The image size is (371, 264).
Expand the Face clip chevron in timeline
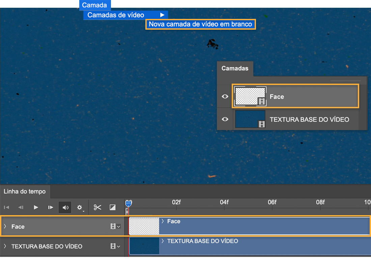pos(163,221)
